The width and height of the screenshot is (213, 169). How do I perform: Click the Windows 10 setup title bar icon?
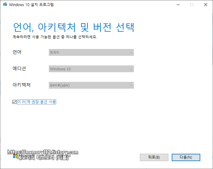pos(5,4)
